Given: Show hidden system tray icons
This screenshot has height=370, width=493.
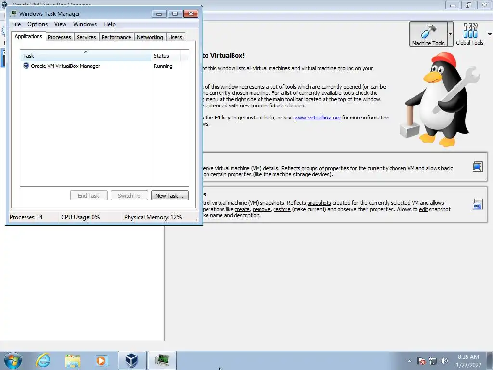Looking at the screenshot, I should [409, 361].
